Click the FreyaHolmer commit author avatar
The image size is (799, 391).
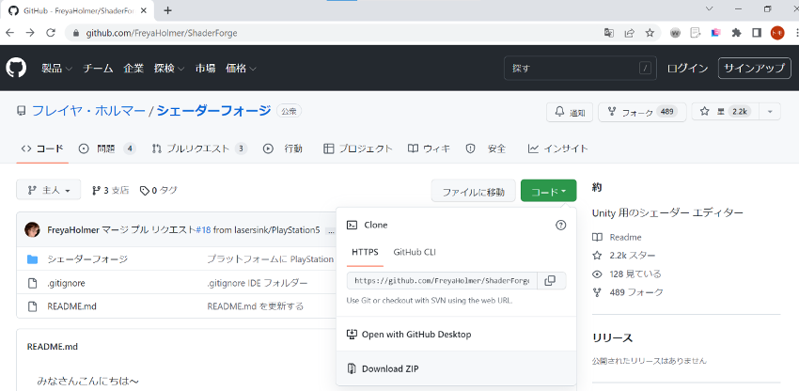pyautogui.click(x=32, y=230)
